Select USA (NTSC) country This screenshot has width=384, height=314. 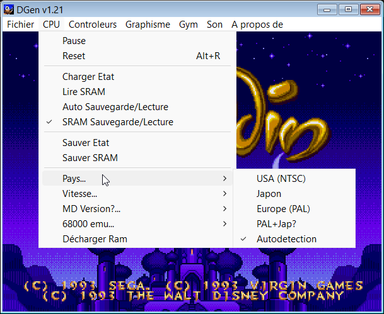pyautogui.click(x=294, y=179)
